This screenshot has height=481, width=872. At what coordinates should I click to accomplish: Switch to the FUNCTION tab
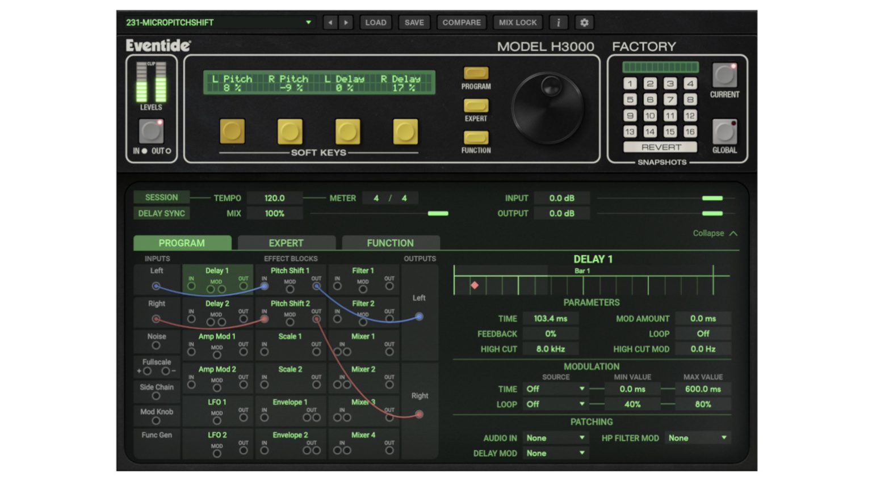click(391, 243)
